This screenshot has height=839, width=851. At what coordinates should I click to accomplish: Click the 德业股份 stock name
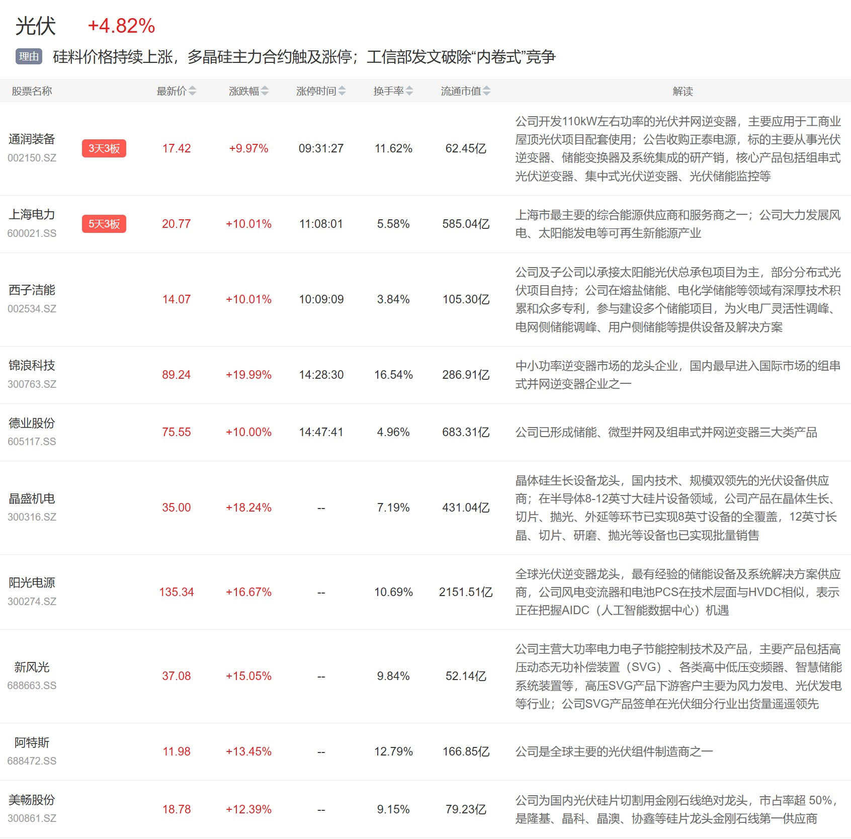point(32,423)
